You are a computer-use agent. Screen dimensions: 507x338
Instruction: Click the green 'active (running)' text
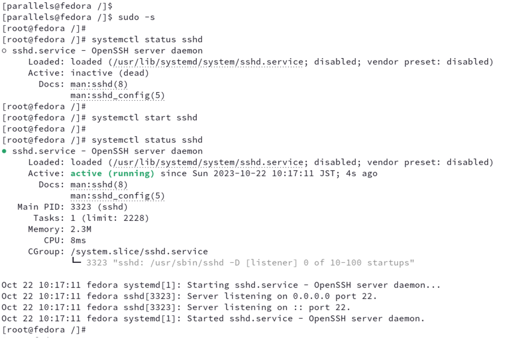pyautogui.click(x=112, y=174)
